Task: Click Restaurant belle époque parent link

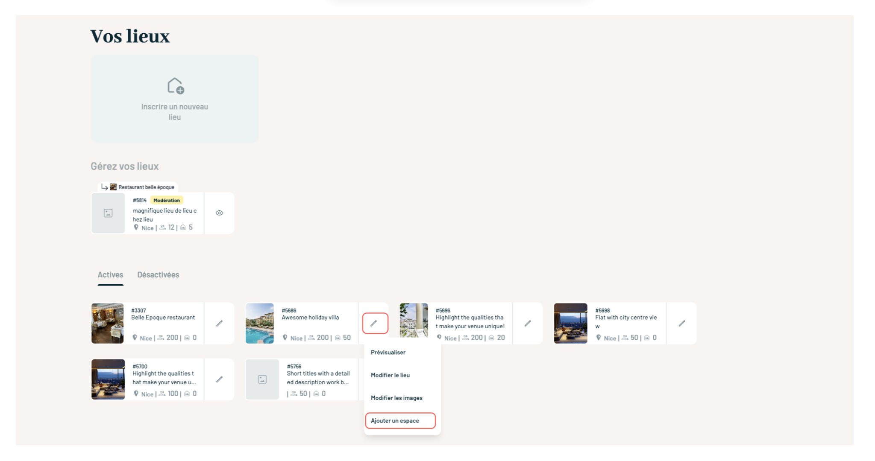Action: click(x=146, y=187)
